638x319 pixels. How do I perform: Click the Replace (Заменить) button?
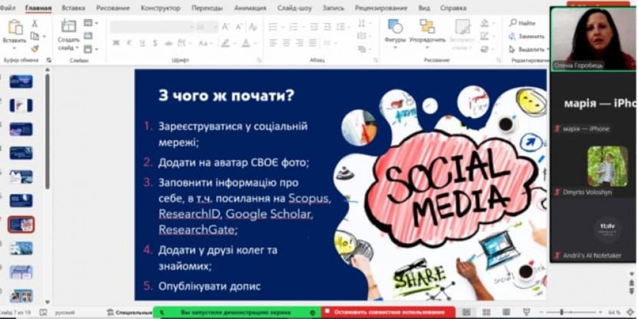(527, 36)
